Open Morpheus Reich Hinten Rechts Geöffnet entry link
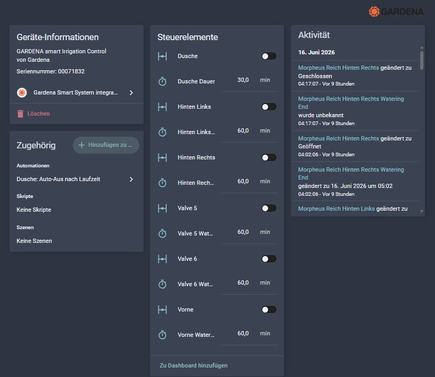Screen dimensions: 435x377 coord(338,138)
